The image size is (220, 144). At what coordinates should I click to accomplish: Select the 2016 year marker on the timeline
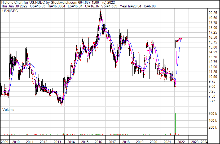(x=98, y=142)
